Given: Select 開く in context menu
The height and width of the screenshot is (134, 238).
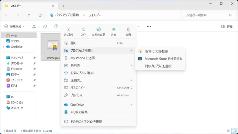Looking at the screenshot, I should point(98,43).
